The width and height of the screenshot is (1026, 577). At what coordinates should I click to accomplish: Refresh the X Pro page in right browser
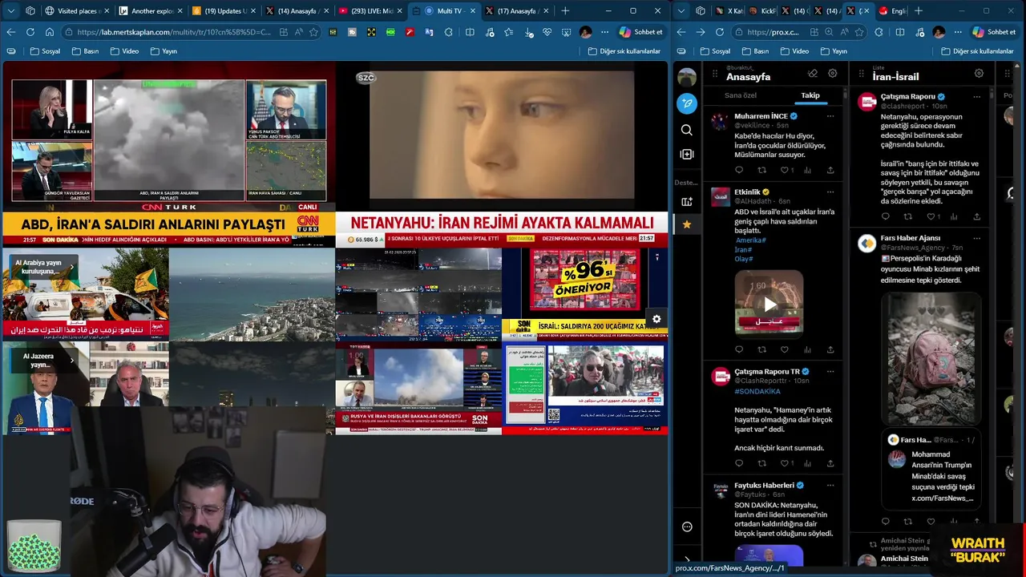[x=719, y=32]
